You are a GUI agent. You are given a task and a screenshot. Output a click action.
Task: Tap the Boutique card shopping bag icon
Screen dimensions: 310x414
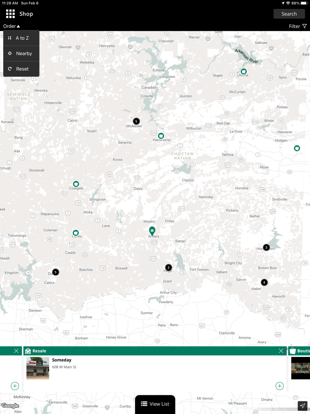point(293,351)
